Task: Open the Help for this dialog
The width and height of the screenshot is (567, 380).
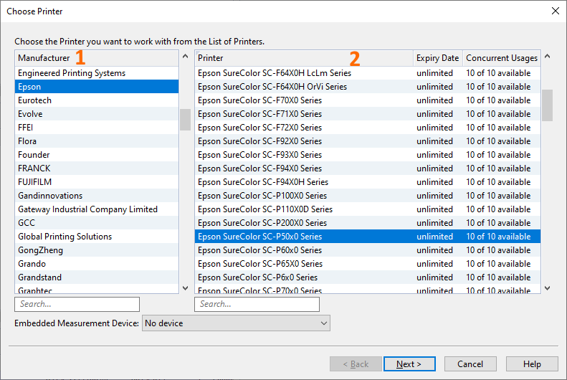Action: pos(531,364)
